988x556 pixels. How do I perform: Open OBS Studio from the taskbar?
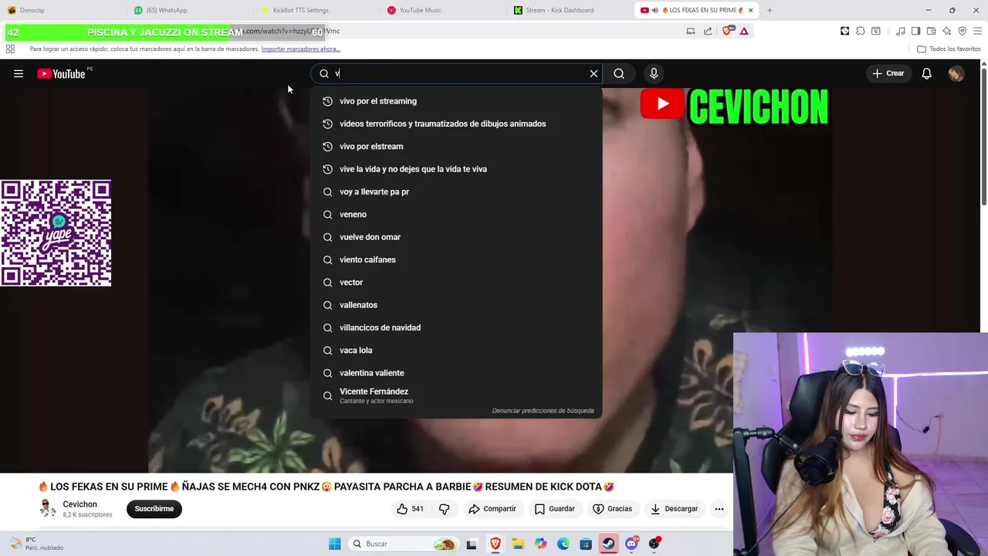point(655,544)
